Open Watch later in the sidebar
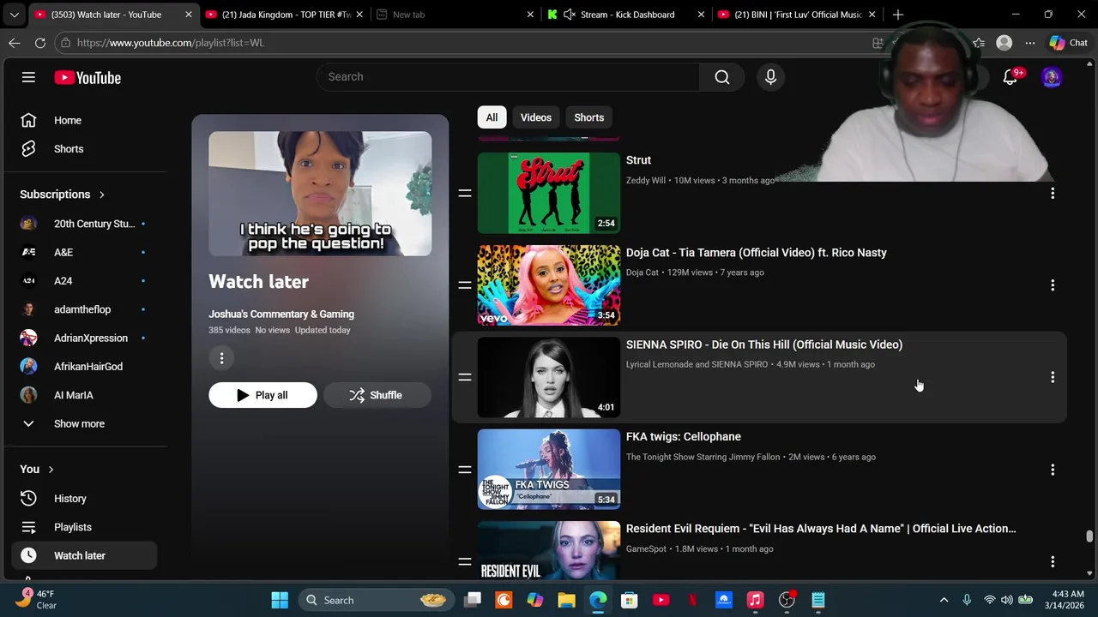Screen dimensions: 1098x617 [84, 555]
